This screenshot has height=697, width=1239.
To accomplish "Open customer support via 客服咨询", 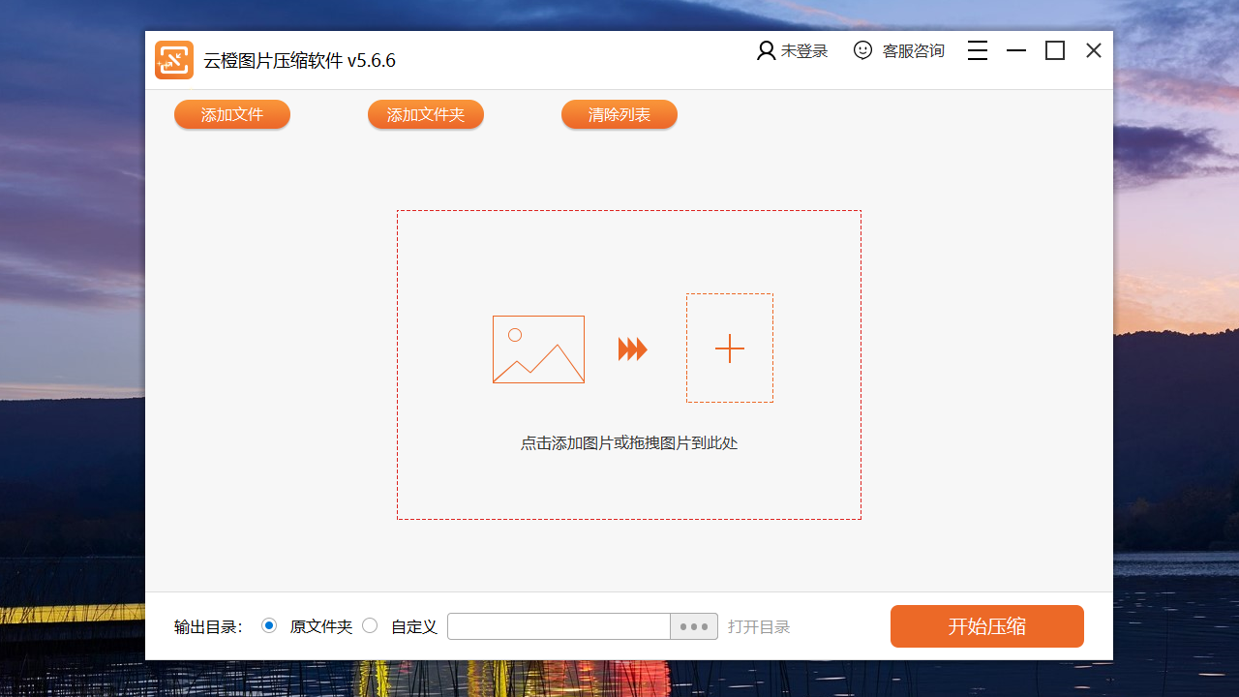I will (x=912, y=50).
